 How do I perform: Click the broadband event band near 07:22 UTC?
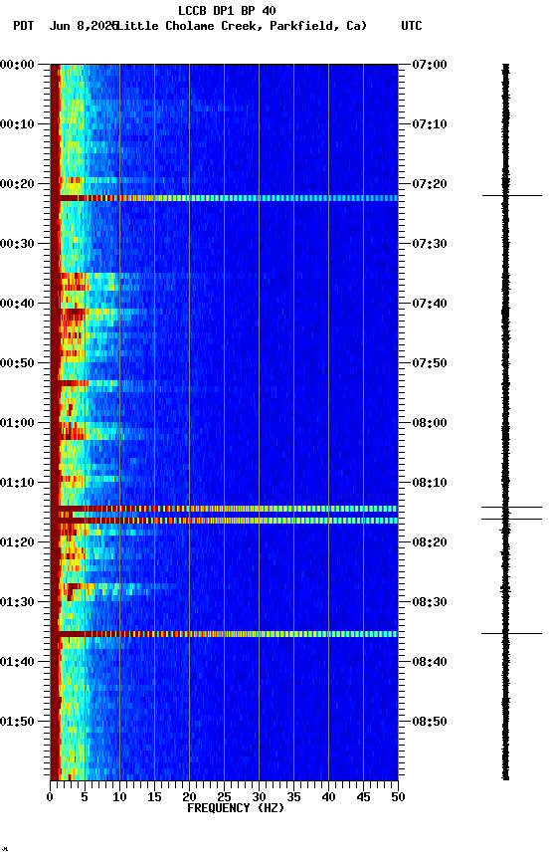pyautogui.click(x=224, y=198)
